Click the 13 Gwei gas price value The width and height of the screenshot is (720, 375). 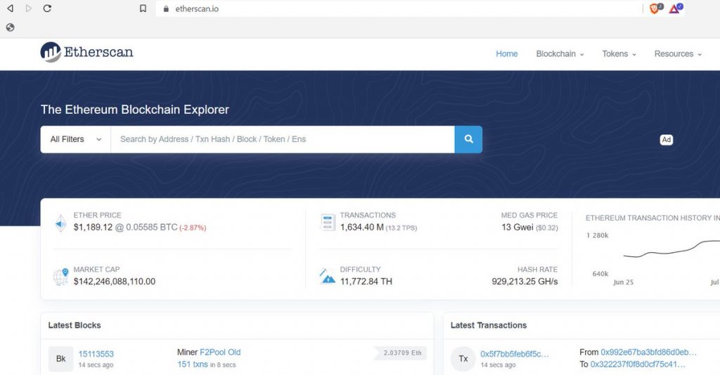point(517,227)
